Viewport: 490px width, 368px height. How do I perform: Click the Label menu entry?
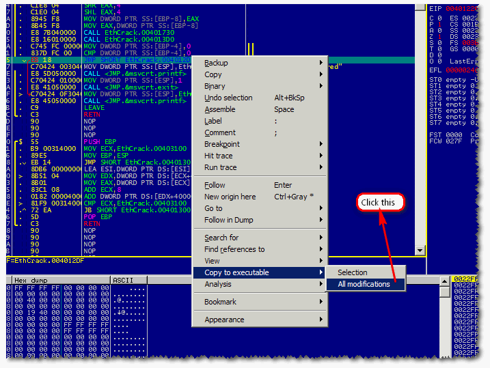click(213, 121)
